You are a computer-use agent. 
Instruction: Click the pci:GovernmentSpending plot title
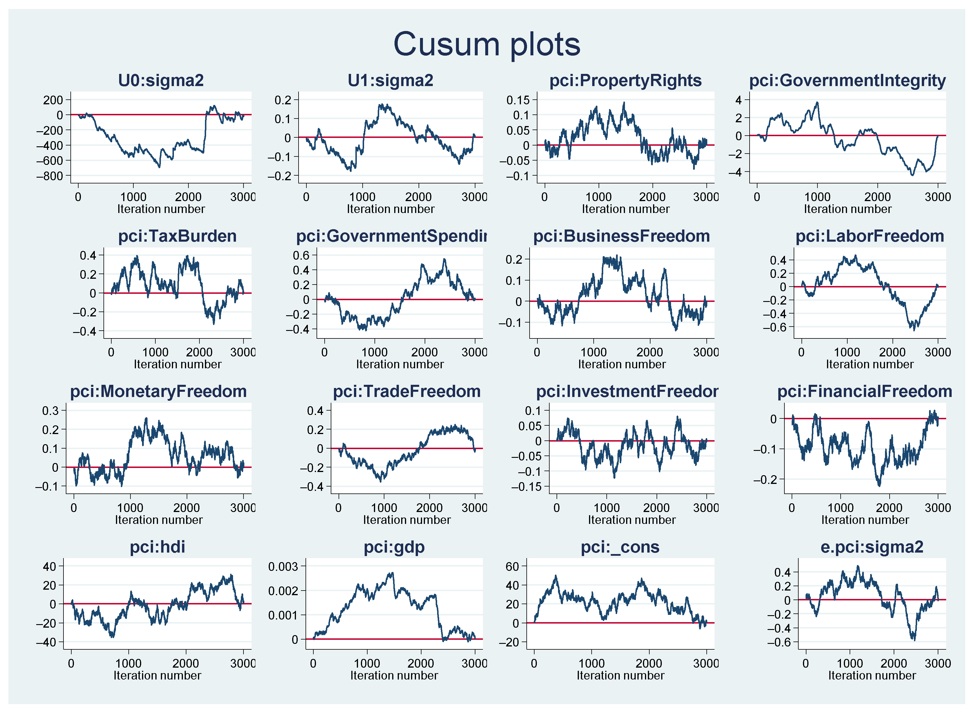pyautogui.click(x=391, y=236)
